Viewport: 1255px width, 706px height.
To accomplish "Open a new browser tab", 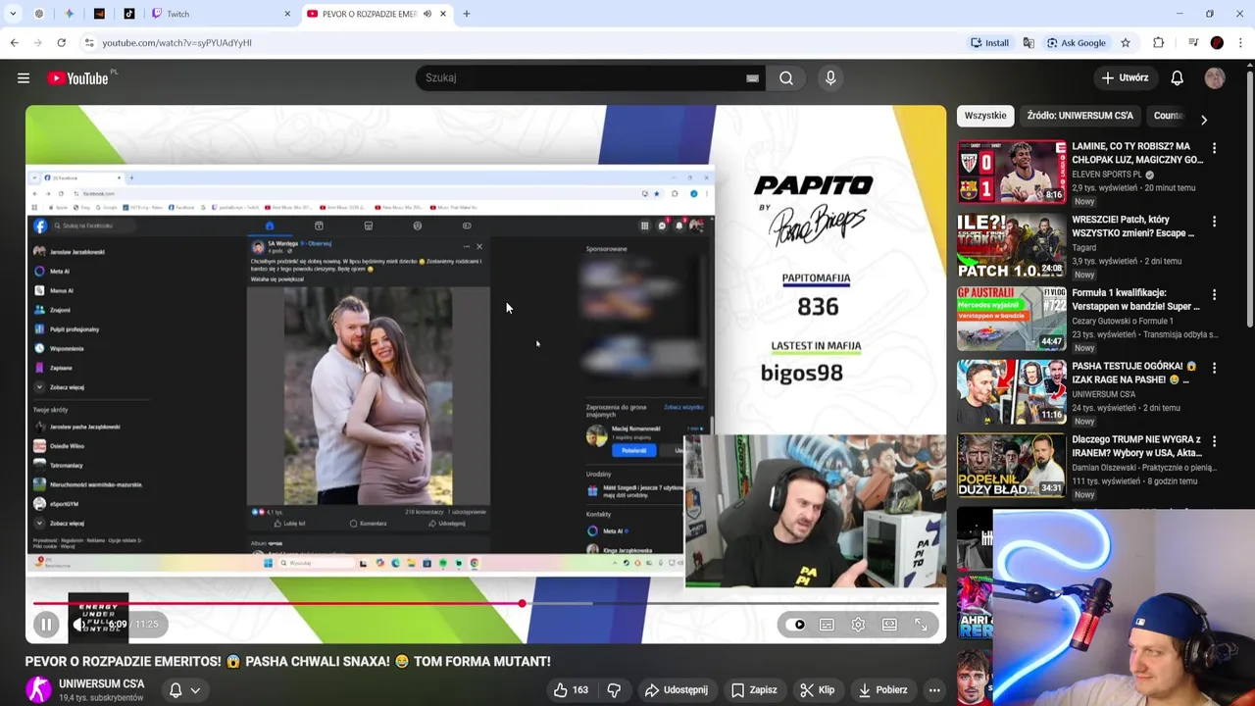I will (x=467, y=14).
